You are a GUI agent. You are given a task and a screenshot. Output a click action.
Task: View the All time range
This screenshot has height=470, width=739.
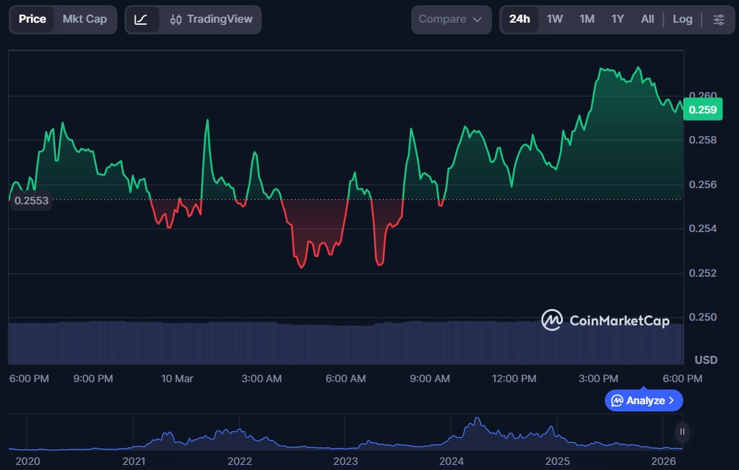[647, 20]
